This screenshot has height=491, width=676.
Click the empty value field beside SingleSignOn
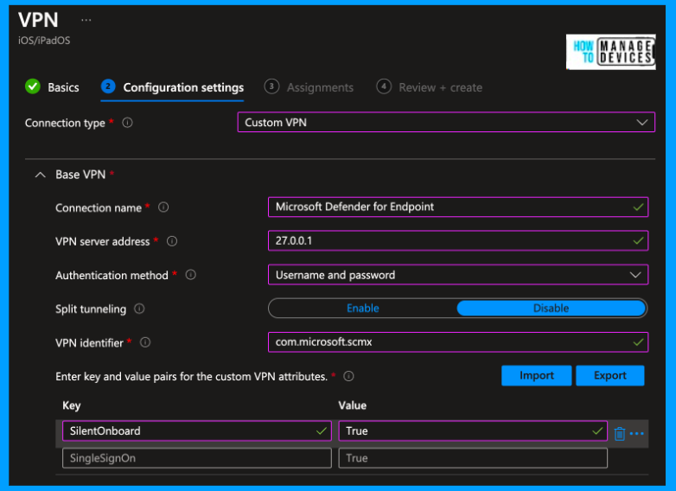click(x=473, y=458)
